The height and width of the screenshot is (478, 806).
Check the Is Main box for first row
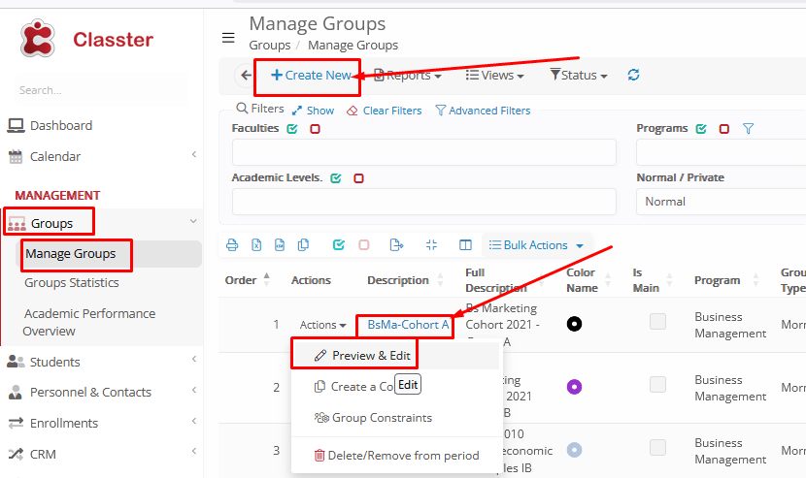657,322
